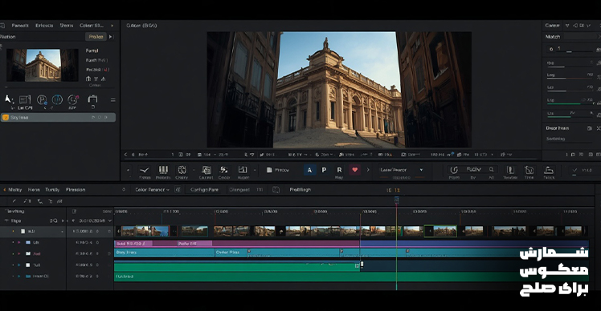Open the Color dropdown in timeline header
Screen dimensions: 601x311
[x=152, y=190]
